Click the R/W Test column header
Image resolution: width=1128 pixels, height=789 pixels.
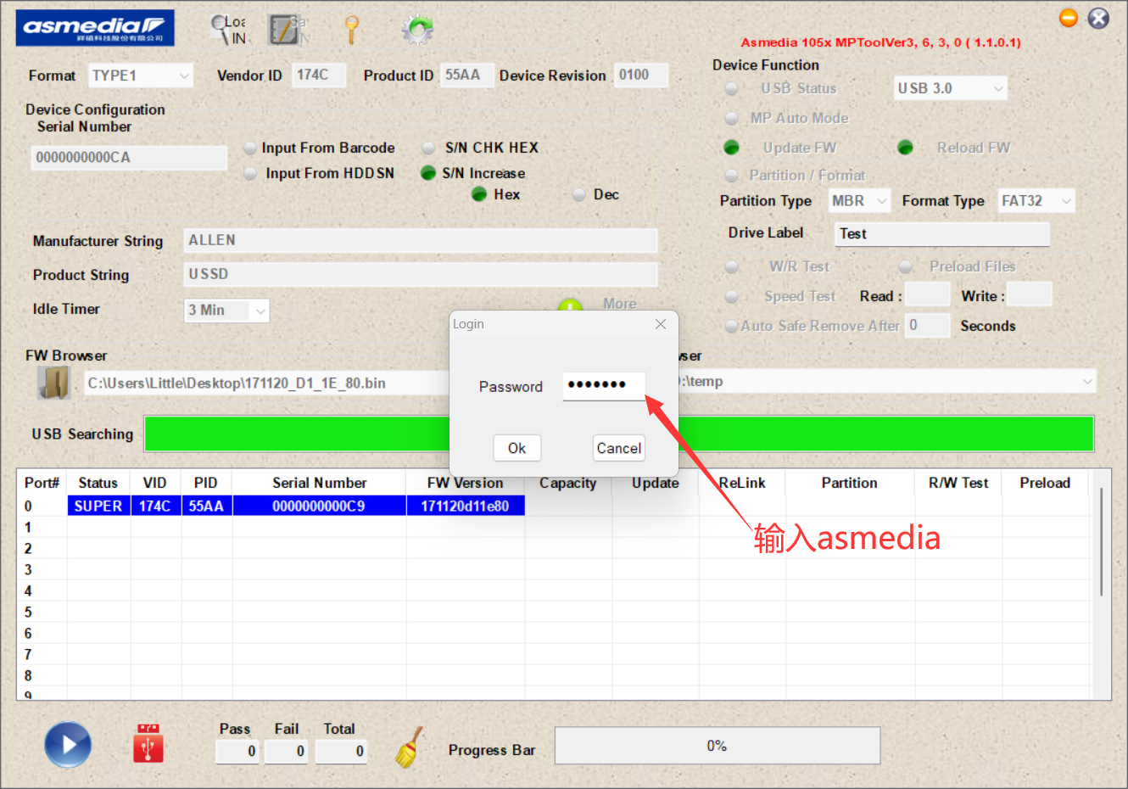coord(958,483)
